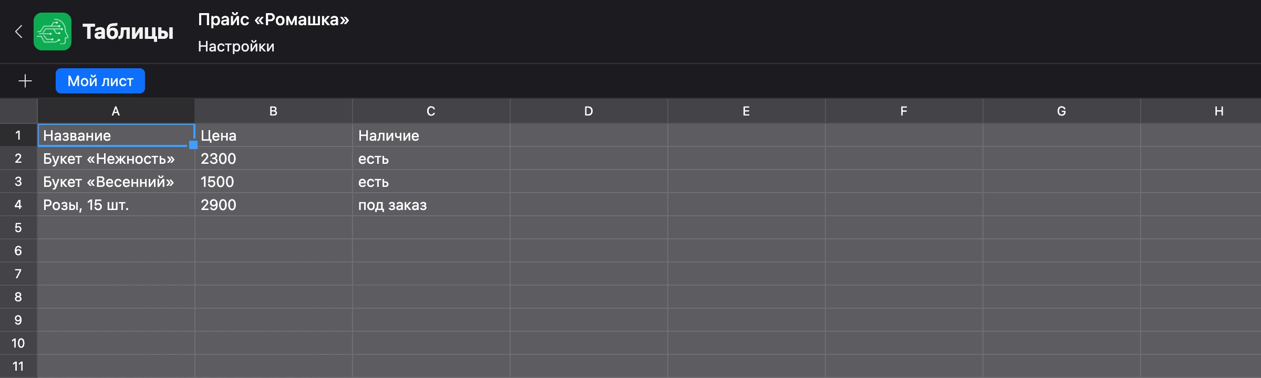Click the blue fill handle on cell A1
The width and height of the screenshot is (1261, 378).
(193, 145)
